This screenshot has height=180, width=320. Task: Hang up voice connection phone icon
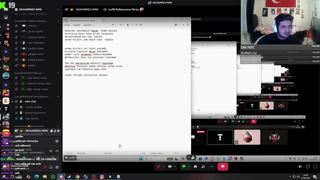point(57,151)
